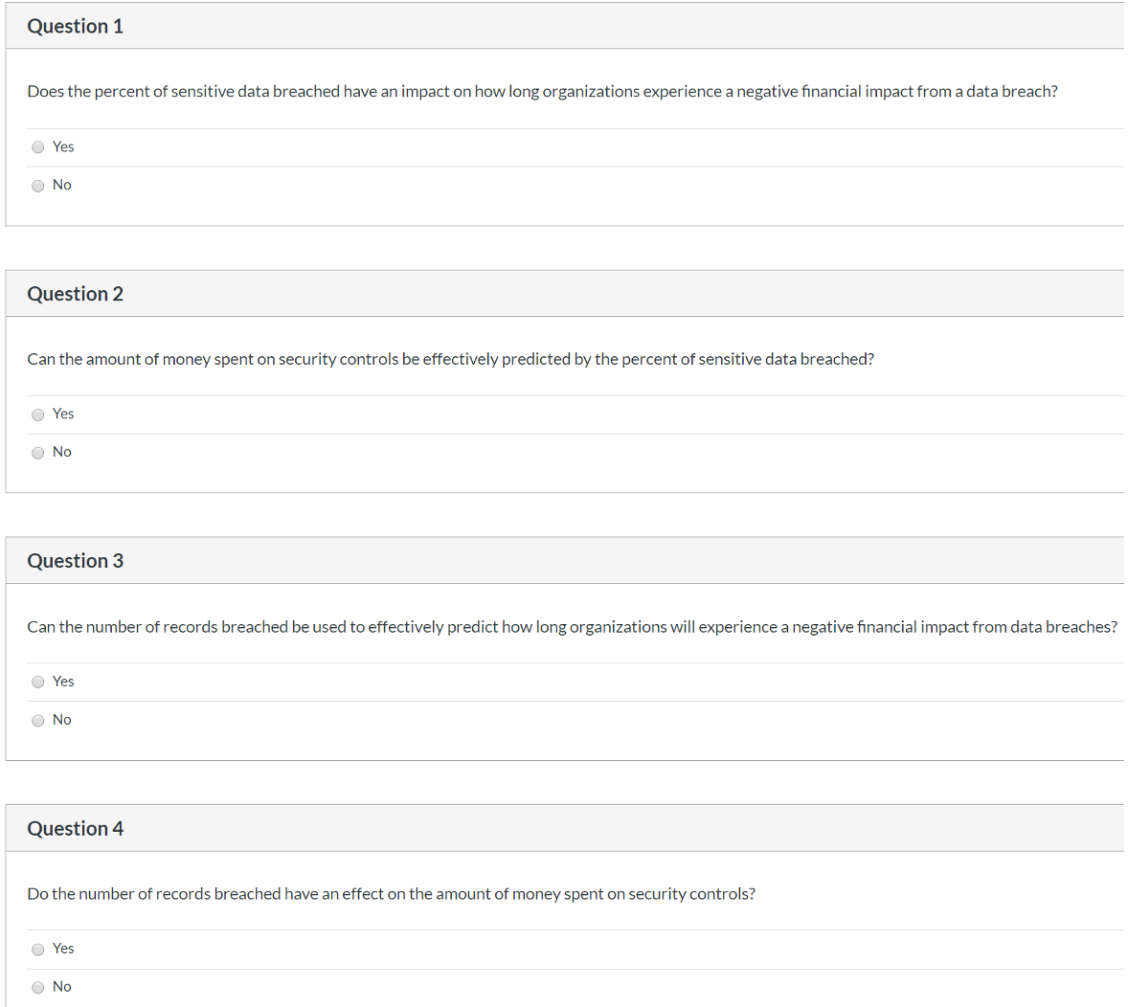Screen dimensions: 1128x1007
Task: Select Yes radio button for Question 1
Action: coord(38,147)
